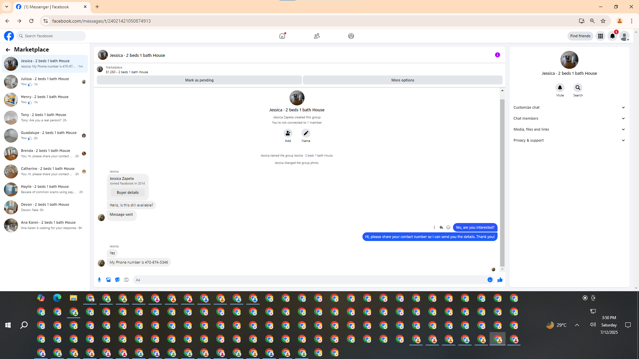Image resolution: width=639 pixels, height=359 pixels.
Task: Click the Name edit pencil icon
Action: 306,133
